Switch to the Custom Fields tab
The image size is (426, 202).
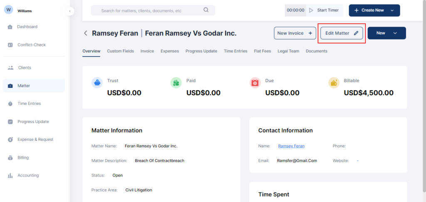point(120,51)
